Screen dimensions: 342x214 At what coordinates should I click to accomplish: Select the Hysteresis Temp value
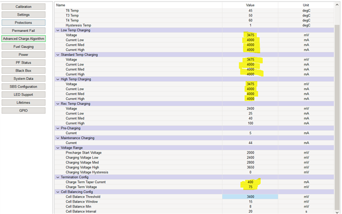tap(250, 25)
